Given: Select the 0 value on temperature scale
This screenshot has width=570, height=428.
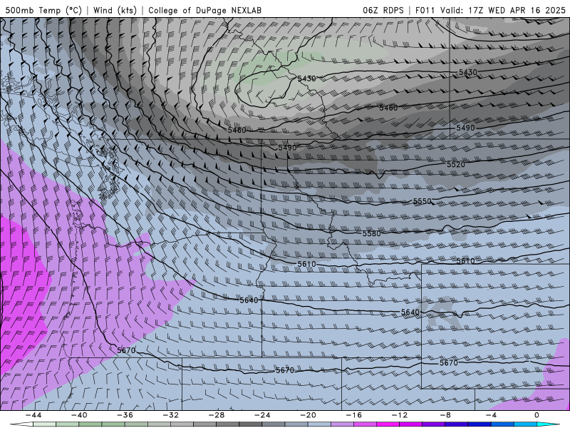Looking at the screenshot, I should [x=537, y=415].
